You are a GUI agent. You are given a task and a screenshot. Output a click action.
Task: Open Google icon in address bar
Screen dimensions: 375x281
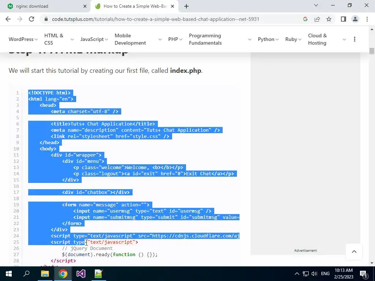pyautogui.click(x=305, y=19)
